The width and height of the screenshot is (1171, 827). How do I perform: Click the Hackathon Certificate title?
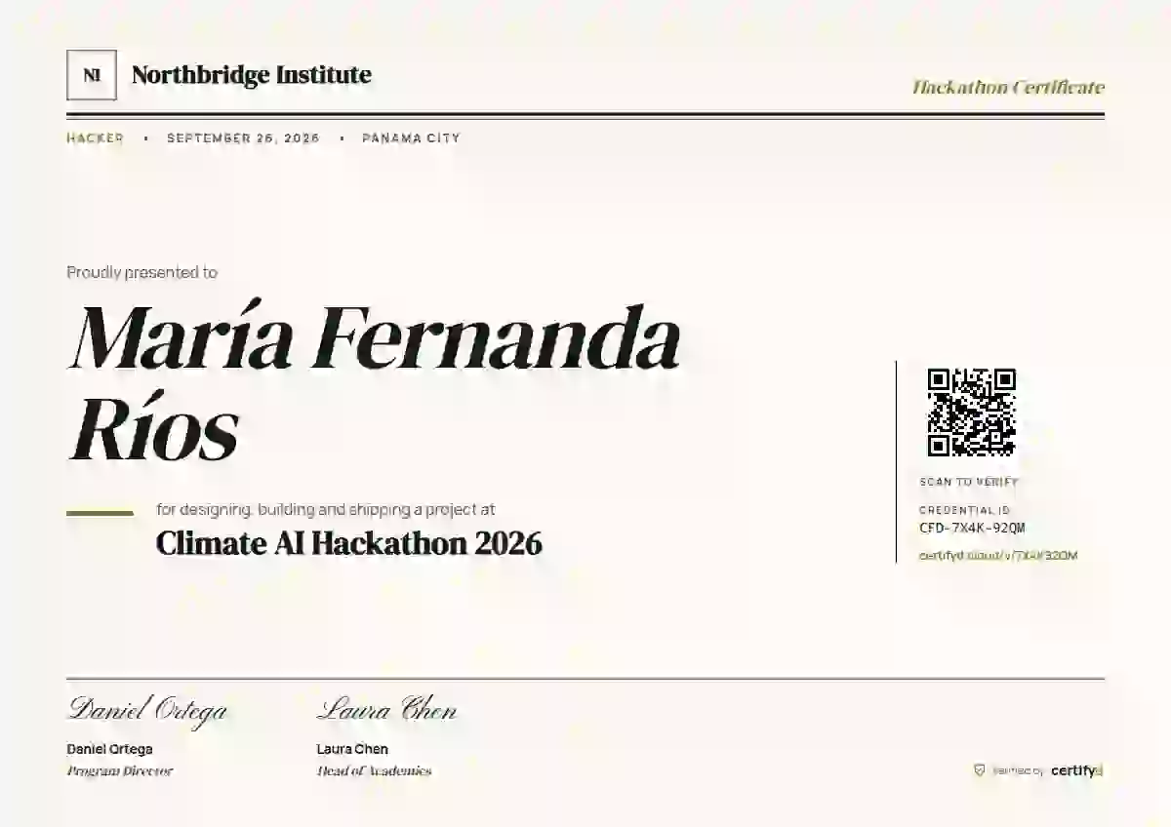(x=1008, y=88)
